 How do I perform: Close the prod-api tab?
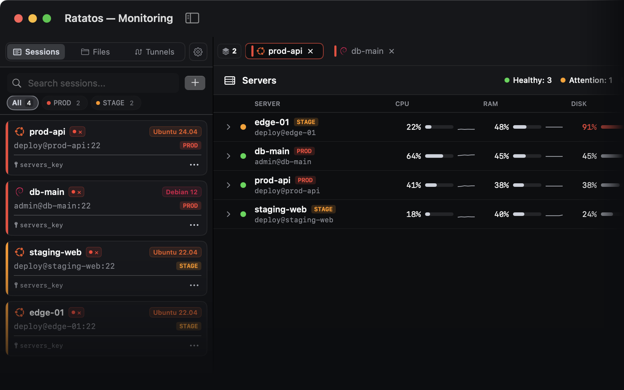tap(310, 51)
